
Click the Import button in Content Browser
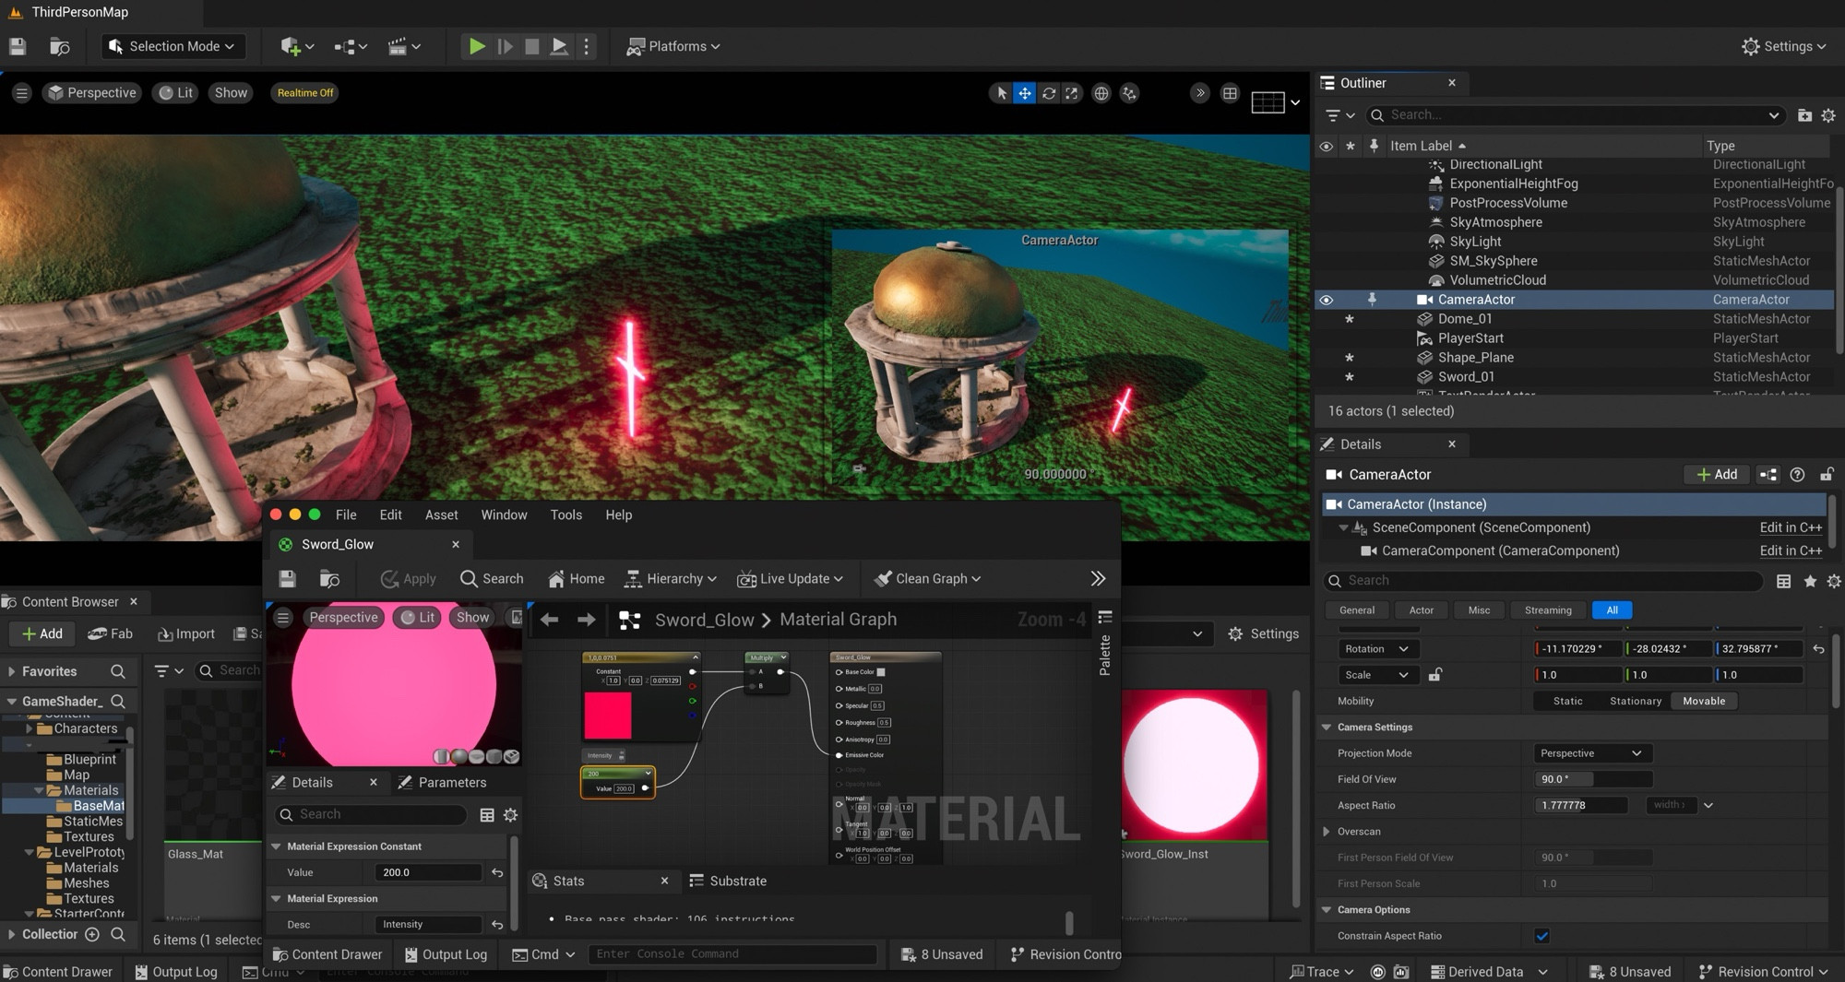pos(186,633)
